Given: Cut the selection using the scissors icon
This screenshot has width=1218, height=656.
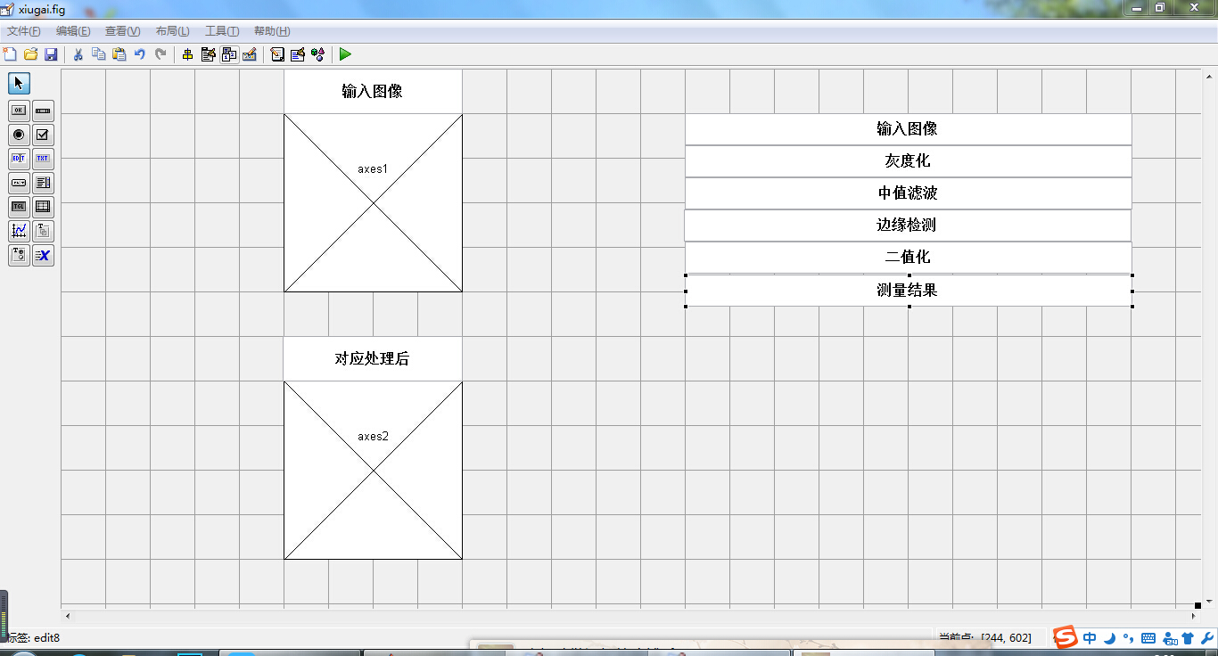Looking at the screenshot, I should coord(78,54).
